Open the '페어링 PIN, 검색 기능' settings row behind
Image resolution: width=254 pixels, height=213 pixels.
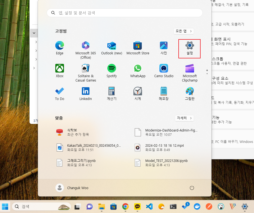[233, 42]
